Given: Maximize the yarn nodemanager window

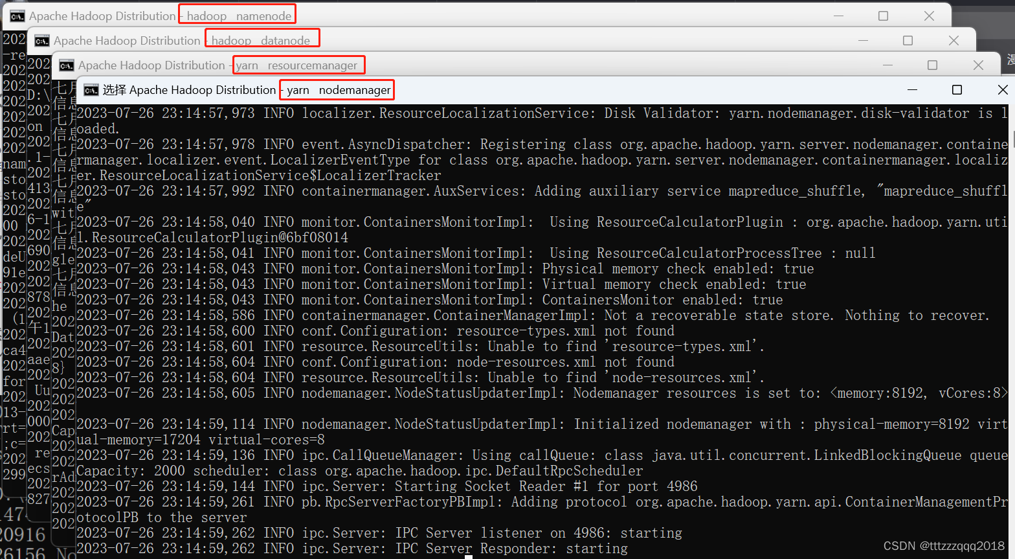Looking at the screenshot, I should click(957, 90).
